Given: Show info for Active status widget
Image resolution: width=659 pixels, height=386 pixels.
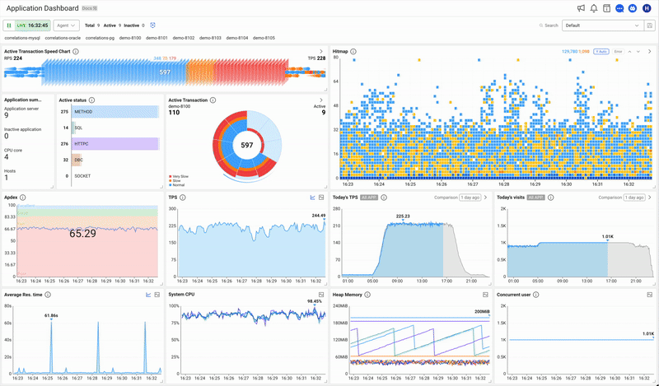Looking at the screenshot, I should coord(91,100).
